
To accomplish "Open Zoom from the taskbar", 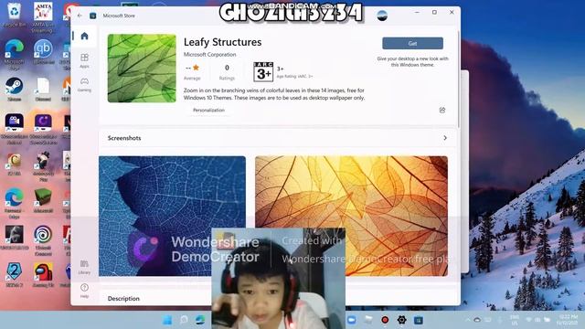I will click(351, 320).
